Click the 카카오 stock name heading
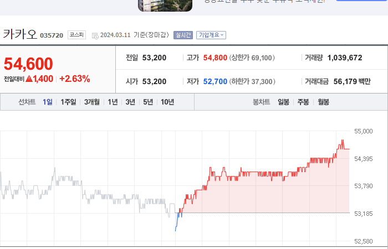The width and height of the screenshot is (388, 249). click(x=20, y=34)
